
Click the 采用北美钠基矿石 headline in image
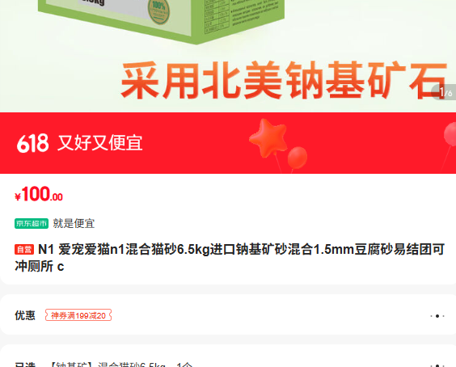click(x=284, y=80)
